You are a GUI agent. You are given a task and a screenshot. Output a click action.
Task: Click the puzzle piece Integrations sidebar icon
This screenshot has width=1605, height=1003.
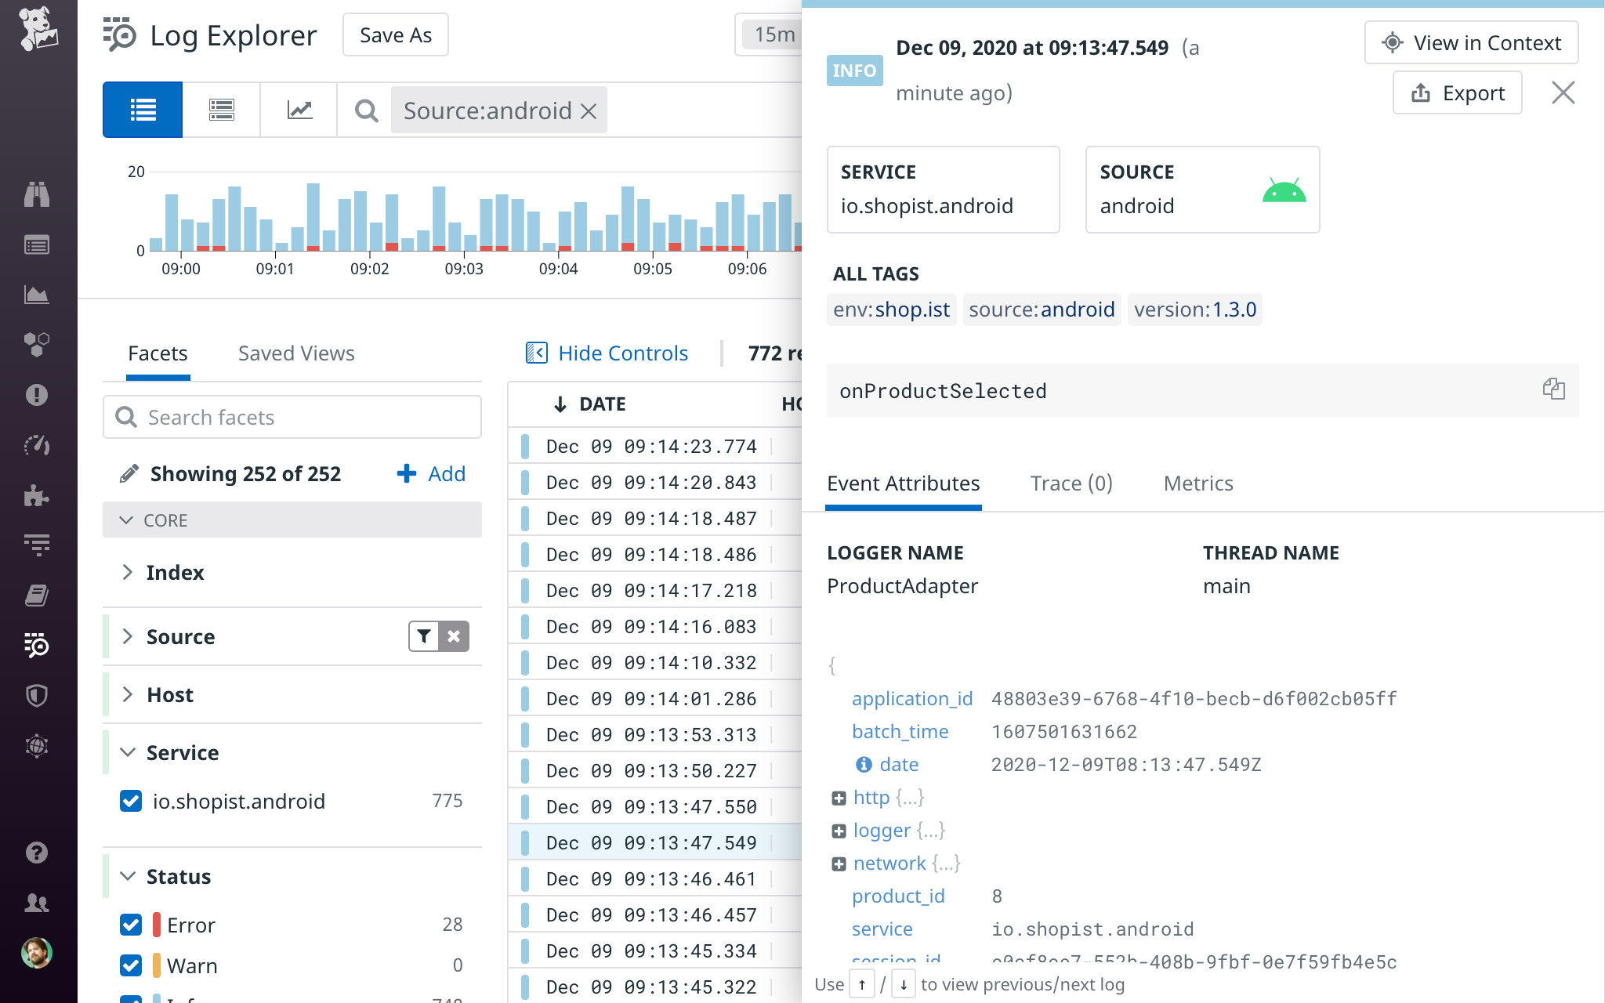point(37,495)
